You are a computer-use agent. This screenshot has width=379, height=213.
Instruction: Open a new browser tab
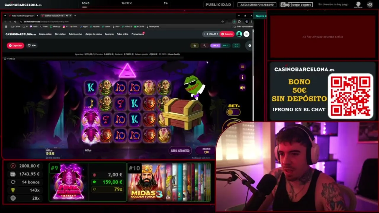point(75,16)
